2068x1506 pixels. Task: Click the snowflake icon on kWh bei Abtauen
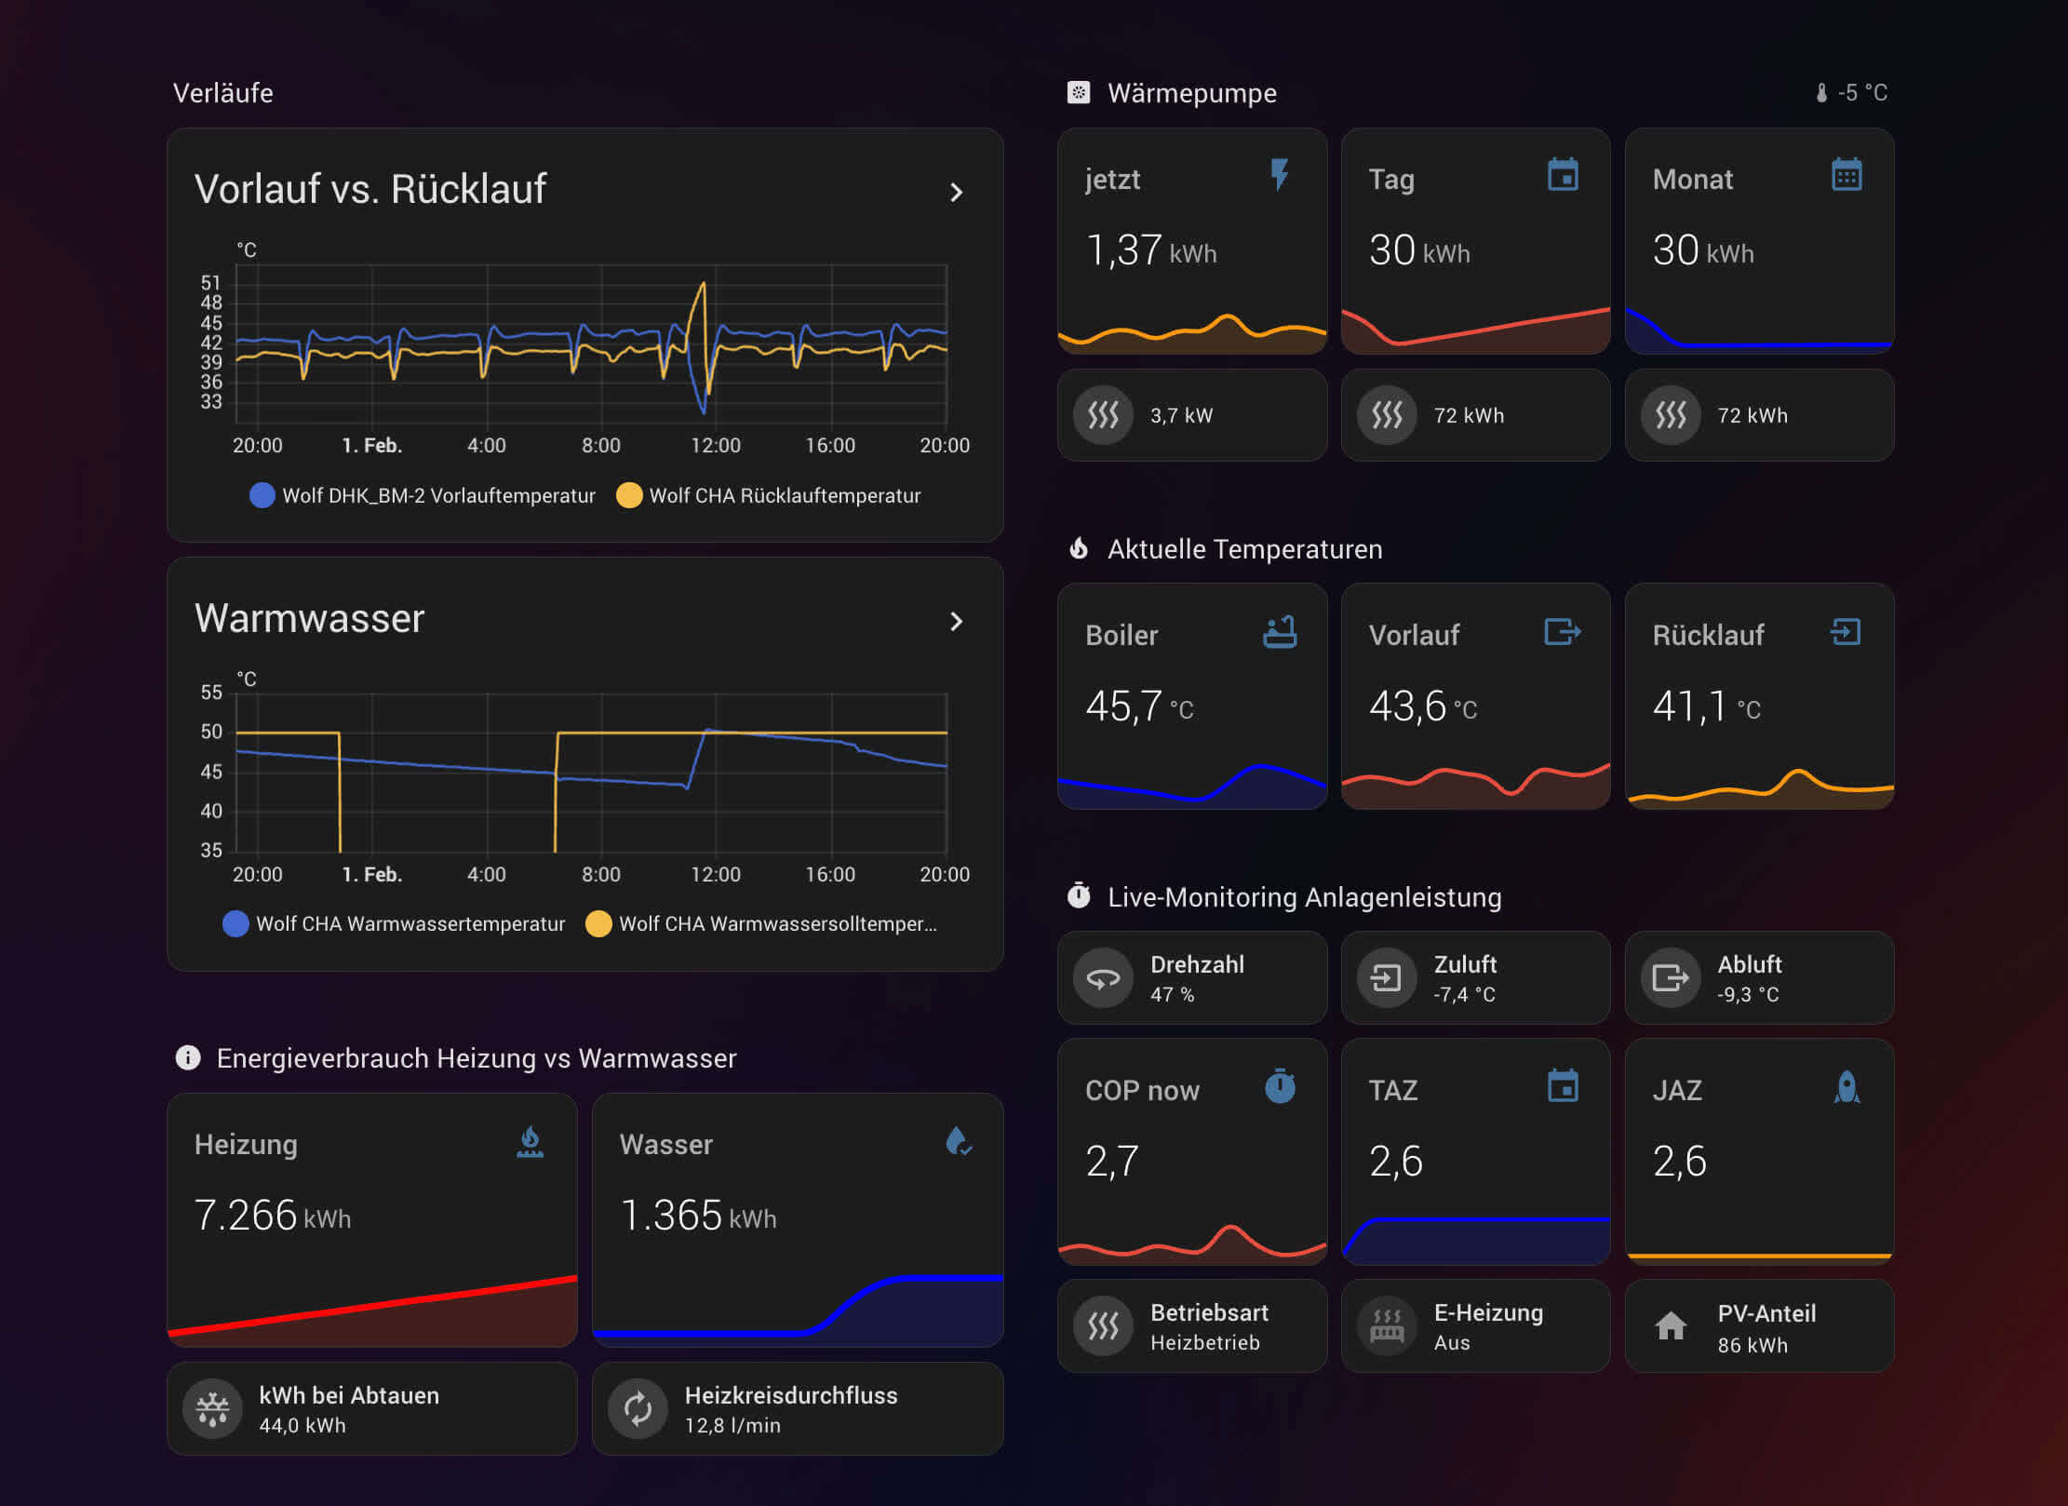point(213,1408)
